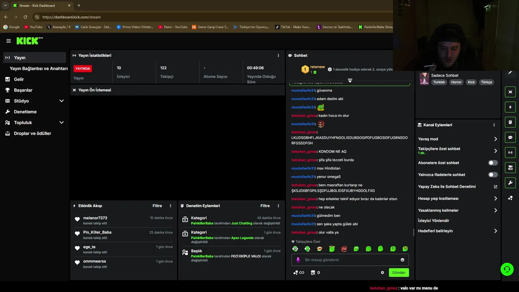Toggle the channel actions camera widget icon
Screen dimensions: 519x292
coord(510,167)
